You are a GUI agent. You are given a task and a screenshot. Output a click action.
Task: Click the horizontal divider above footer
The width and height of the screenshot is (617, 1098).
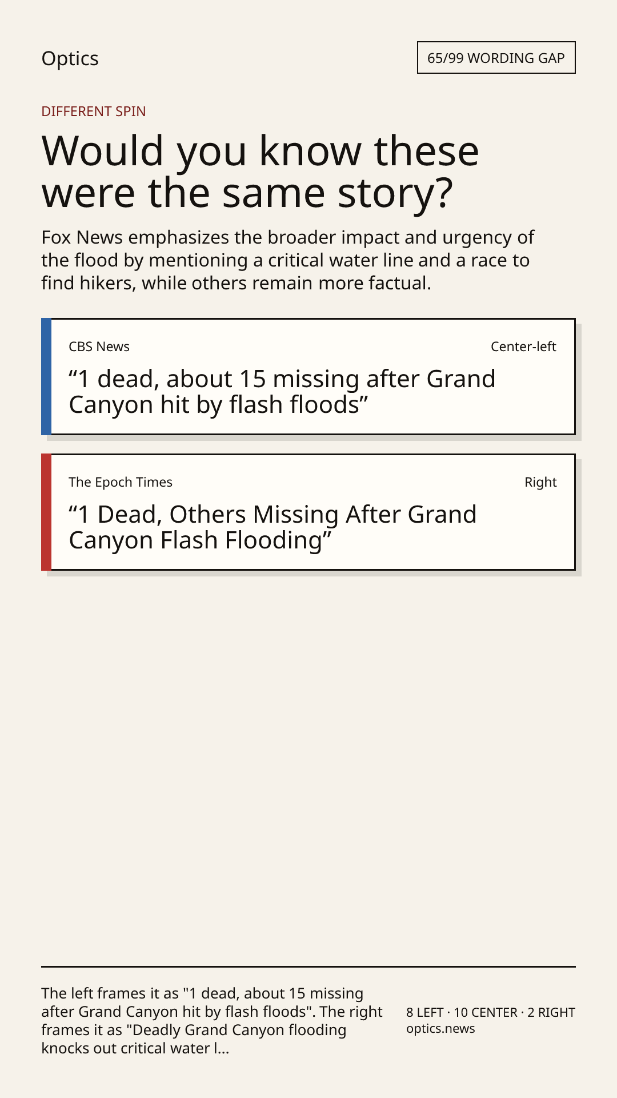coord(308,966)
